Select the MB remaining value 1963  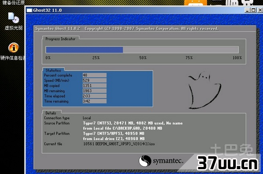[94, 91]
